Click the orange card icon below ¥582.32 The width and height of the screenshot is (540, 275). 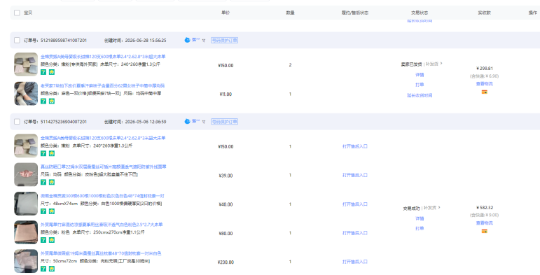click(x=484, y=232)
